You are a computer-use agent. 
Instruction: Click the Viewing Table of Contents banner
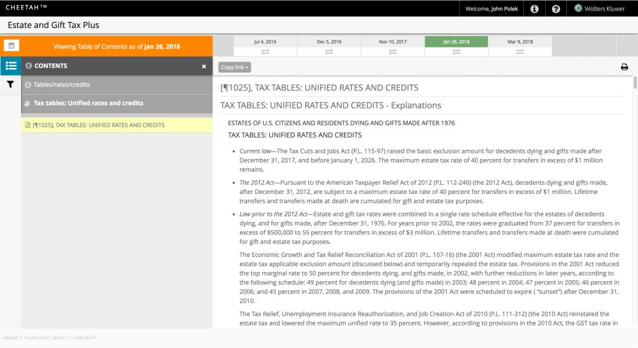tap(117, 46)
